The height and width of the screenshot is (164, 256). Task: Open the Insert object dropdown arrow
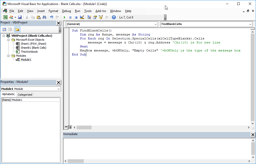[15, 17]
